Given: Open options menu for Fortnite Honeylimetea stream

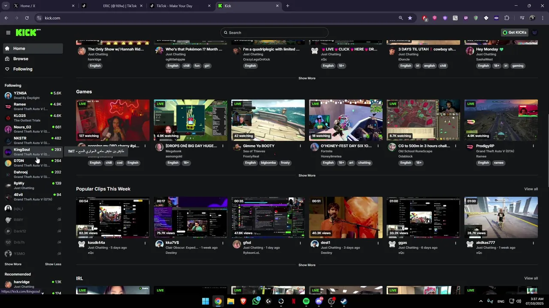Looking at the screenshot, I should (378, 146).
